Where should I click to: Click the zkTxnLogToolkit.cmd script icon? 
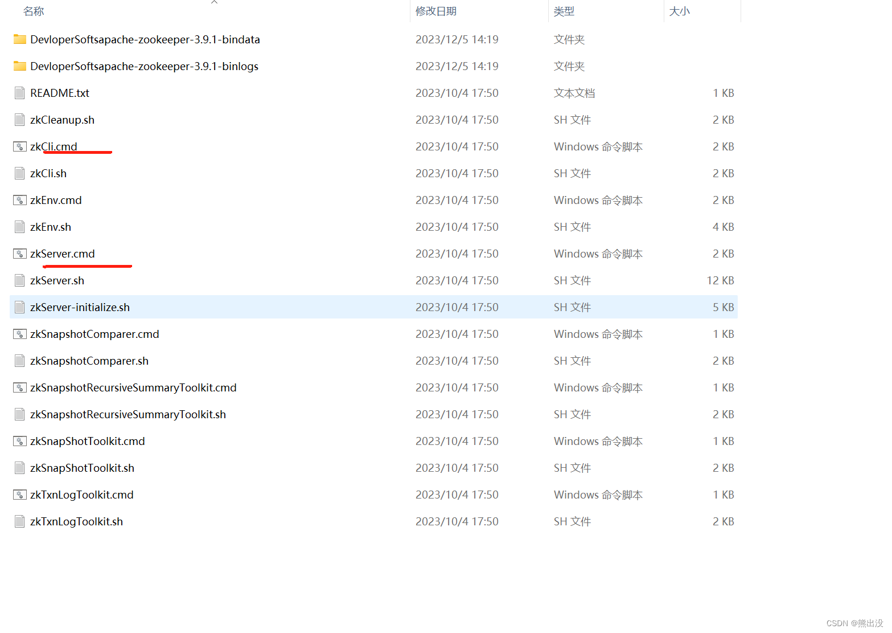tap(20, 495)
